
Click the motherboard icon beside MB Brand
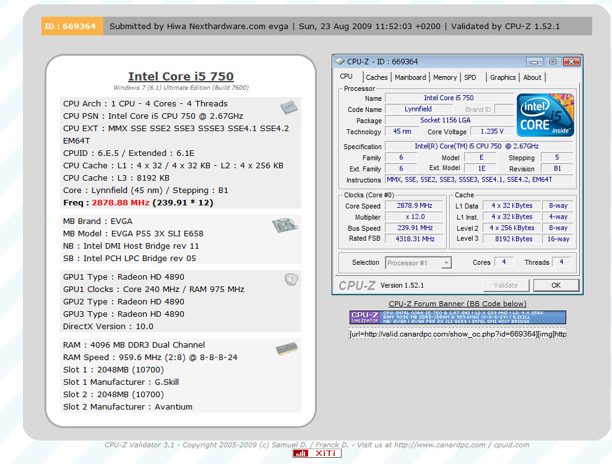coord(285,225)
